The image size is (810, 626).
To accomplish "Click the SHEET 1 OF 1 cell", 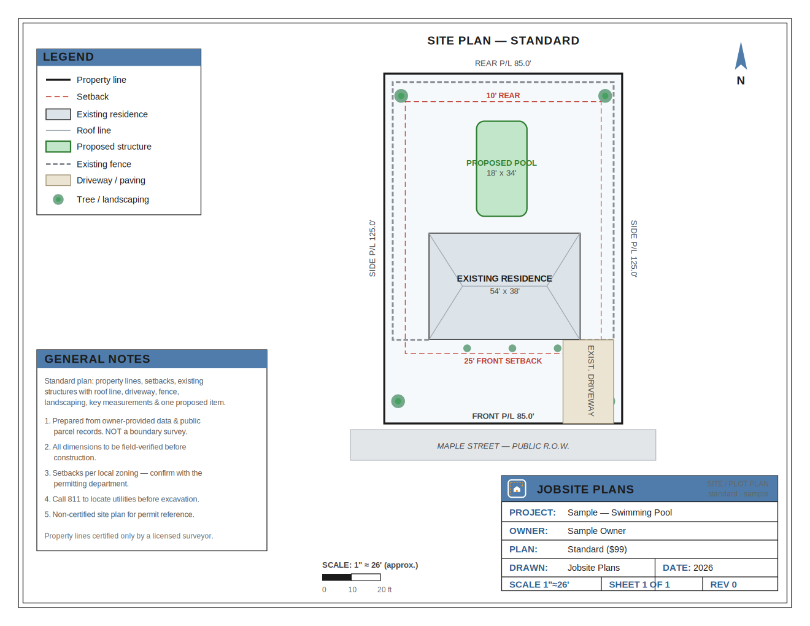I will (x=652, y=584).
